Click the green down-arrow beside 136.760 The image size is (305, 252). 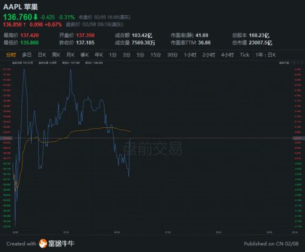[x=35, y=17]
